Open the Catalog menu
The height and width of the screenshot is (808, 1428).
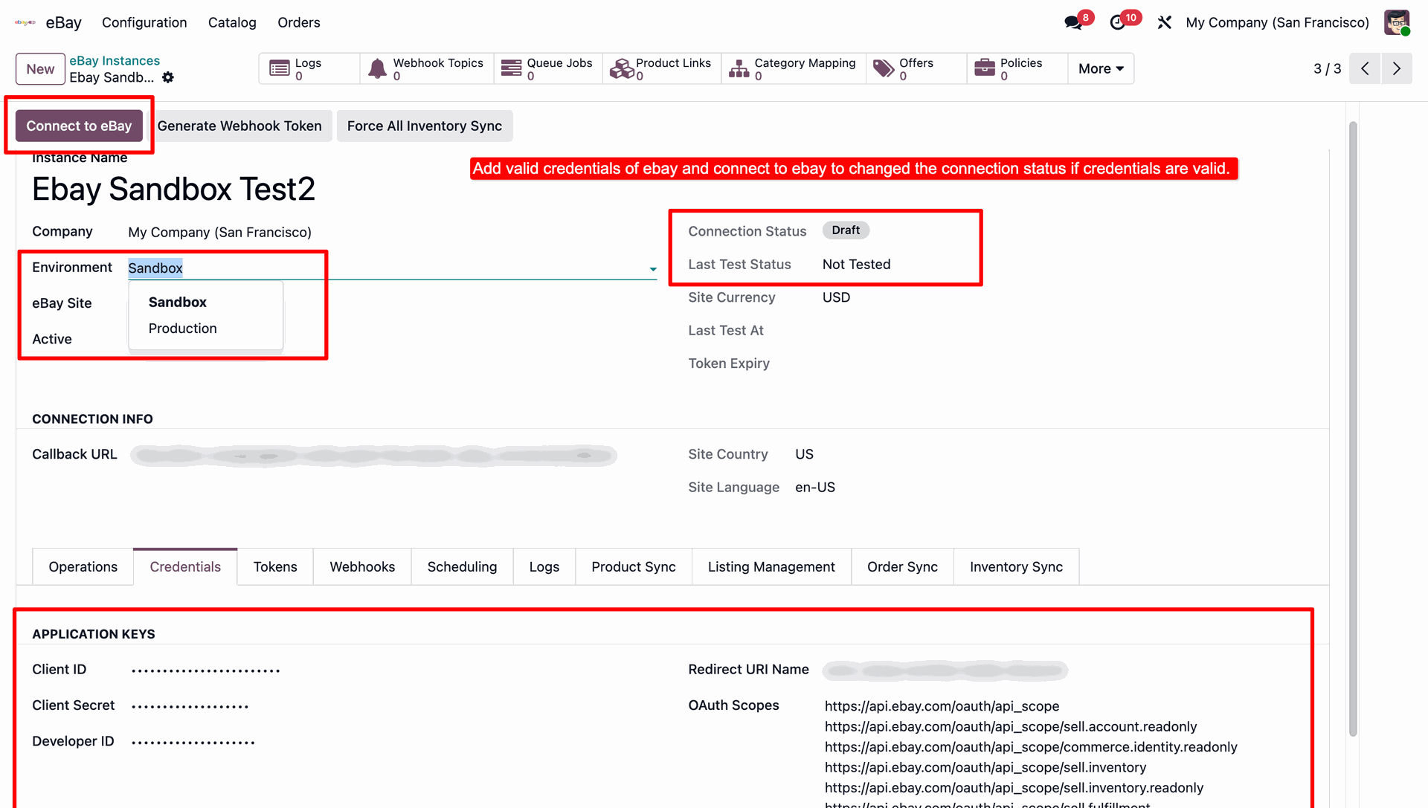(232, 22)
